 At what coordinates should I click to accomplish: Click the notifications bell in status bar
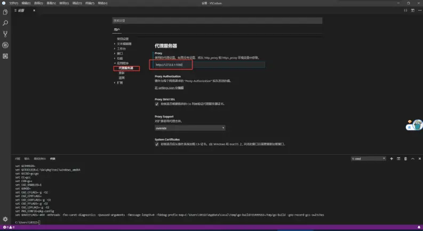(419, 227)
